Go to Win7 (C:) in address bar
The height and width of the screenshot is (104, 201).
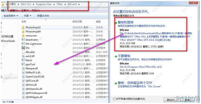tap(26, 4)
